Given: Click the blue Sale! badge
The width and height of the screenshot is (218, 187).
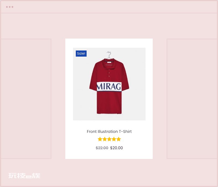Looking at the screenshot, I should (x=81, y=54).
